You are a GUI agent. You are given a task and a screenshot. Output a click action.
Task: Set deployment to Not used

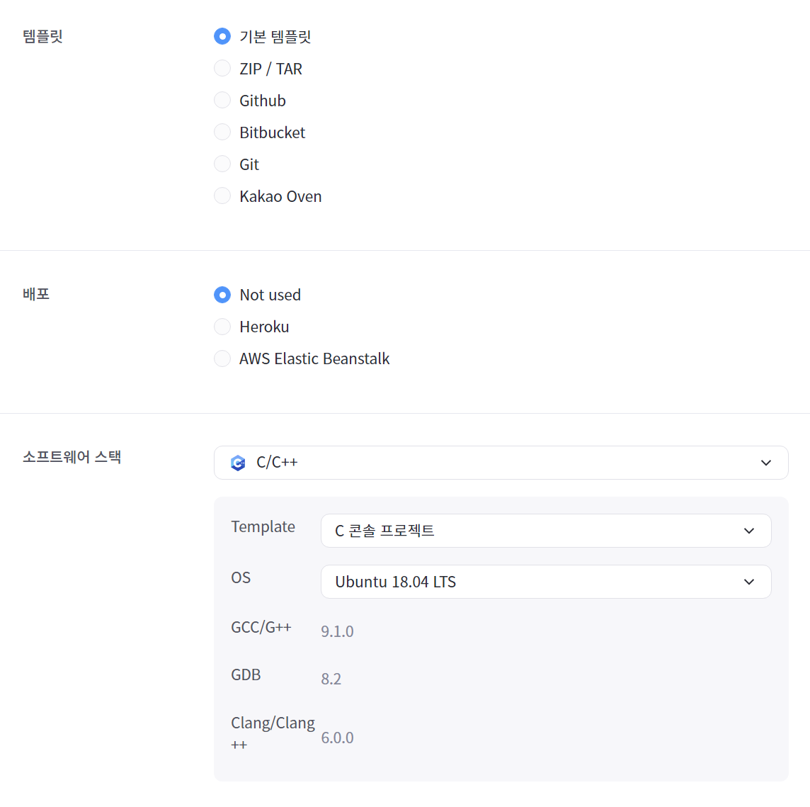coord(222,295)
